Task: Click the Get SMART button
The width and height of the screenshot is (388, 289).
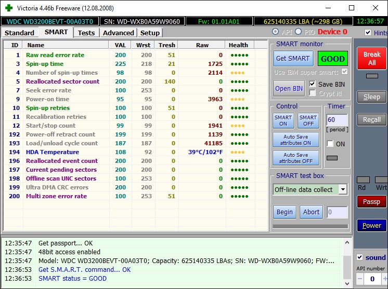Action: 293,59
